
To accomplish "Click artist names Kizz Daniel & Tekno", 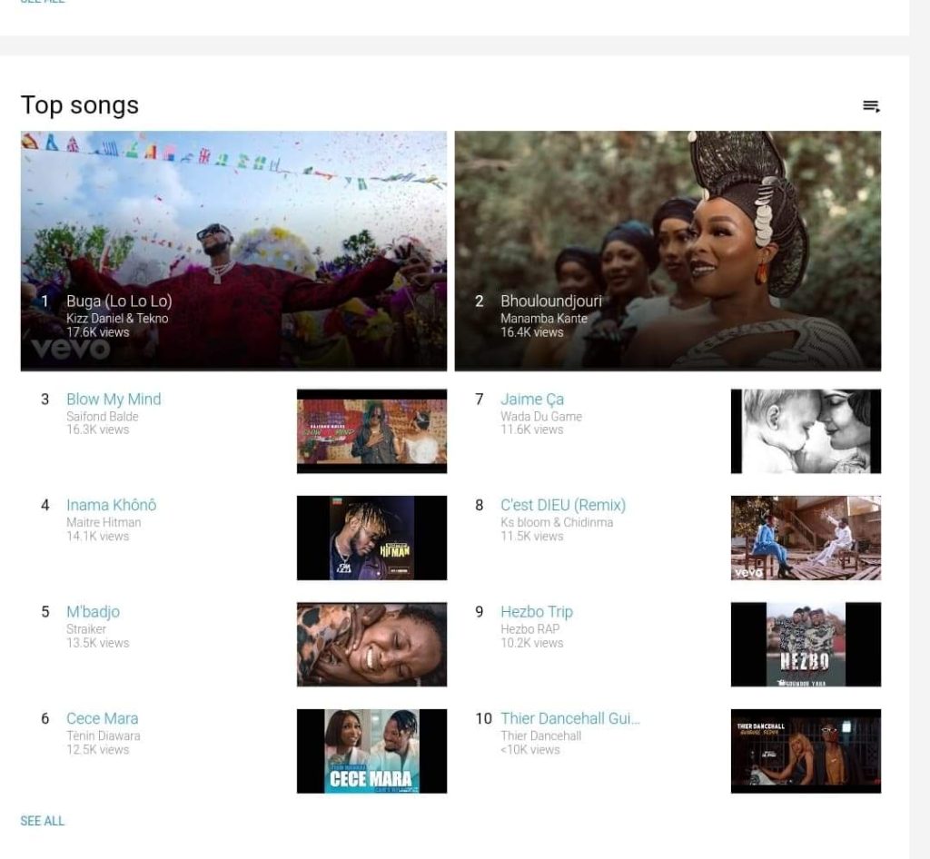I will (117, 319).
